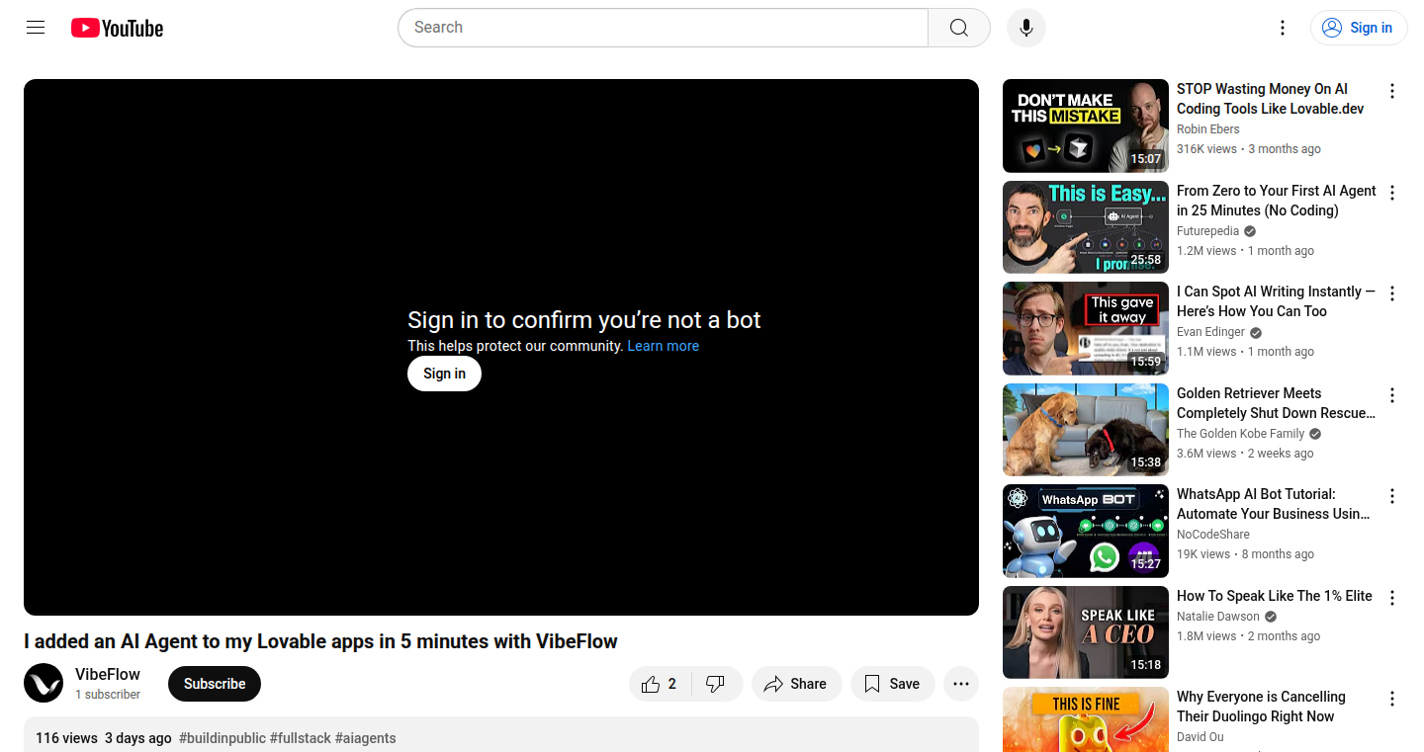Click the #buildinpublic hashtag

coord(222,738)
